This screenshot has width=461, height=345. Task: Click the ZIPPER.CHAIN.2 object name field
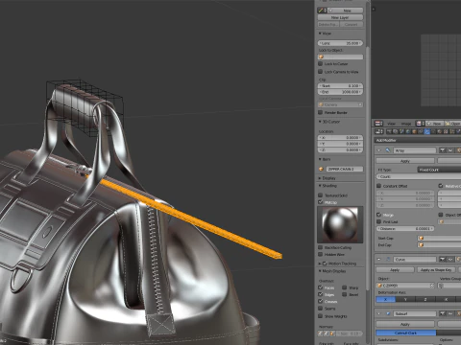345,169
